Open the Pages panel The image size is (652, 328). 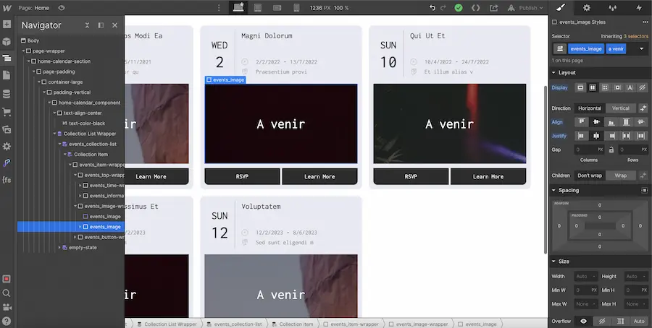click(7, 75)
